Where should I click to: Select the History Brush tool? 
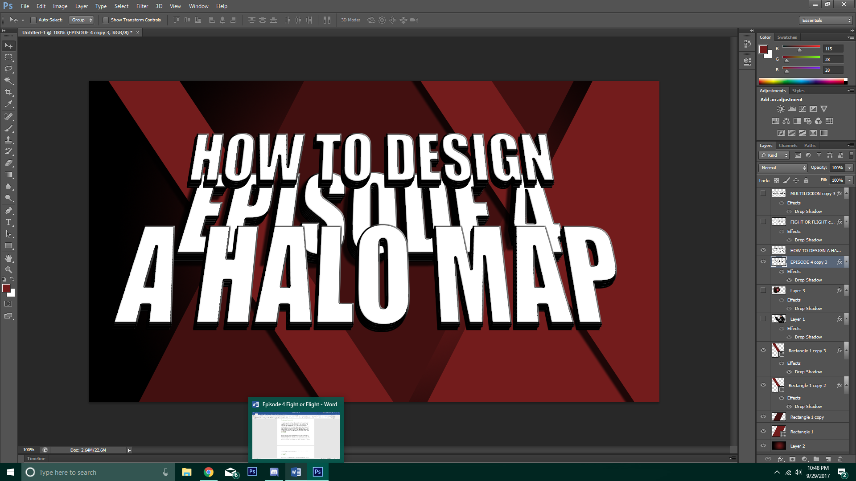click(8, 151)
